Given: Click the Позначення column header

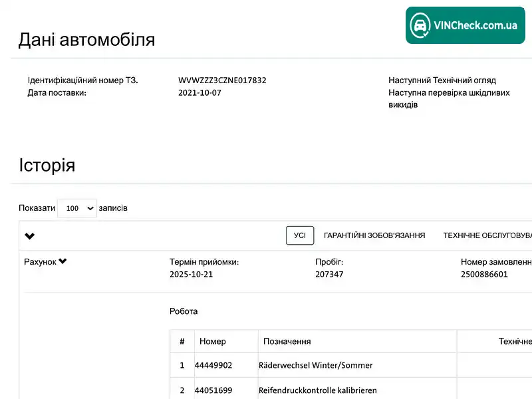Looking at the screenshot, I should pos(287,341).
